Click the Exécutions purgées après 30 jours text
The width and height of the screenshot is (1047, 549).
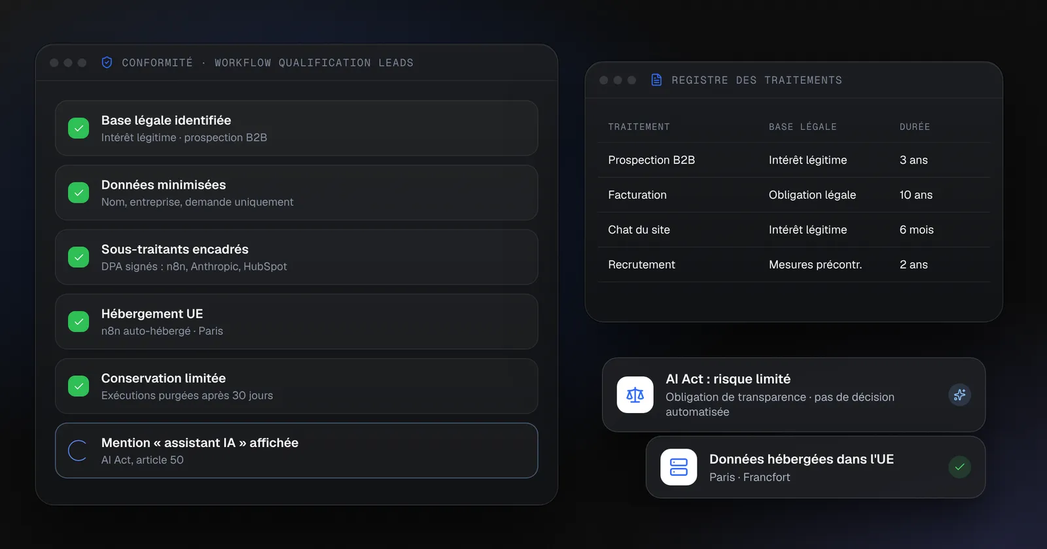point(187,395)
